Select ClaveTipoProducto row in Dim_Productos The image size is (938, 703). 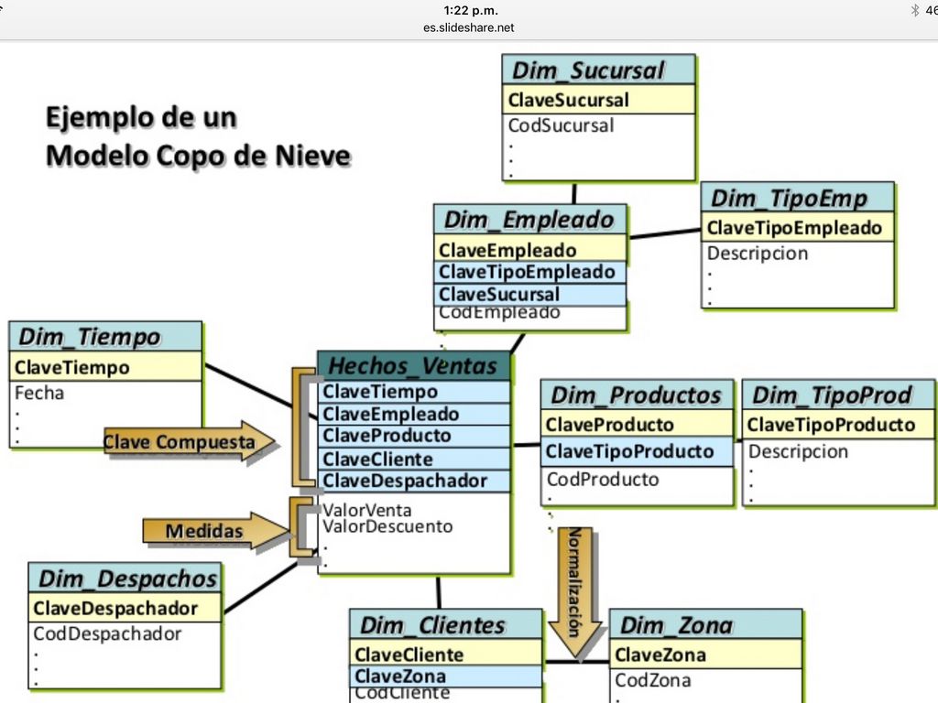coord(629,451)
